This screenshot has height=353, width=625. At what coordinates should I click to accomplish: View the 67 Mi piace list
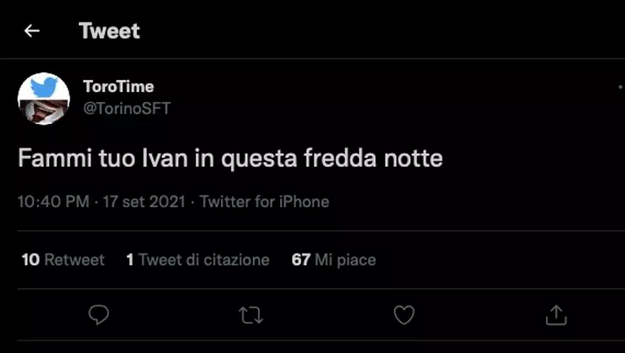[334, 260]
